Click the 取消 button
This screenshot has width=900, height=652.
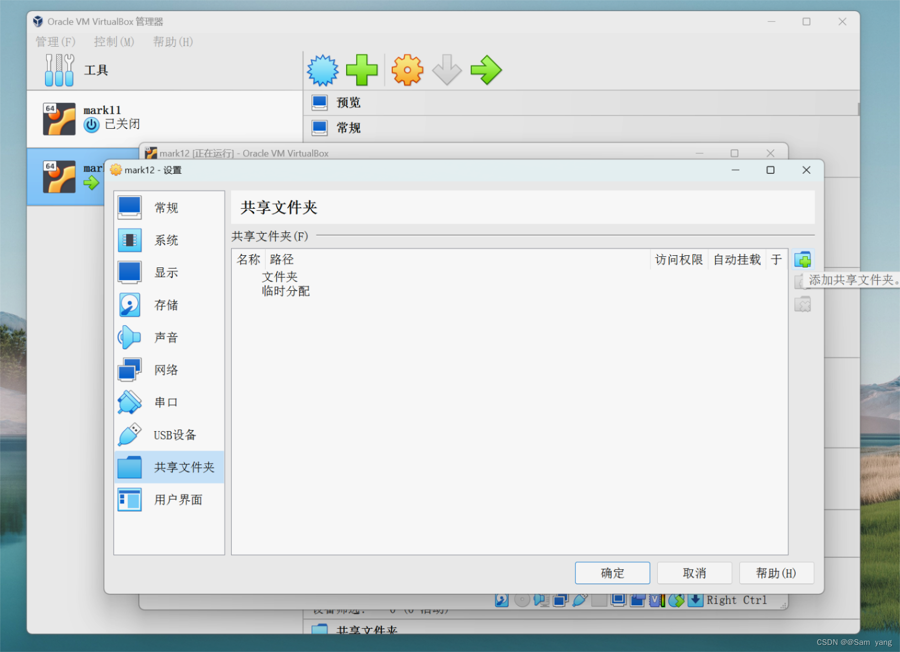tap(694, 573)
